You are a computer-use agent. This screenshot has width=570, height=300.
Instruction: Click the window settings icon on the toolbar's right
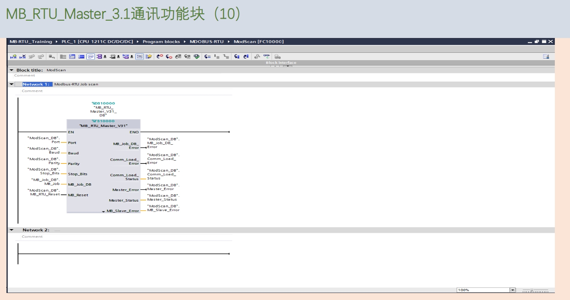click(546, 56)
